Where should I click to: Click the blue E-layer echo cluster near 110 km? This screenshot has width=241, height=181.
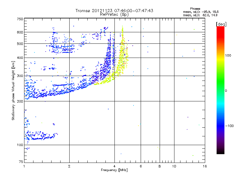coord(41,136)
